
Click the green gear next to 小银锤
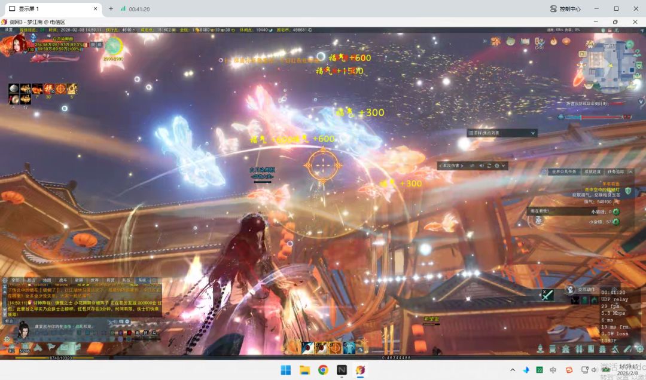coord(616,212)
